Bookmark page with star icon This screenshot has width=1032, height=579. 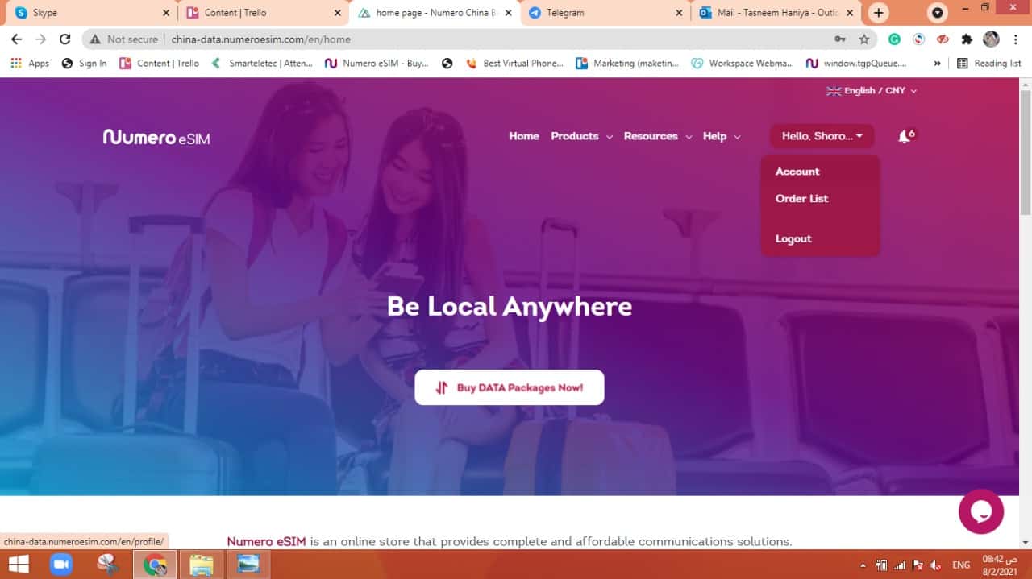tap(864, 39)
